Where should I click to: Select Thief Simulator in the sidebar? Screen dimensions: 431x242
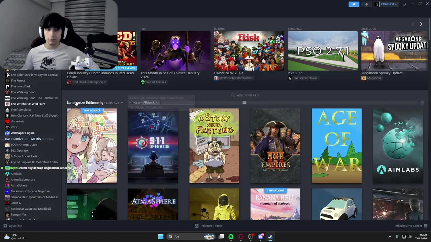click(21, 110)
